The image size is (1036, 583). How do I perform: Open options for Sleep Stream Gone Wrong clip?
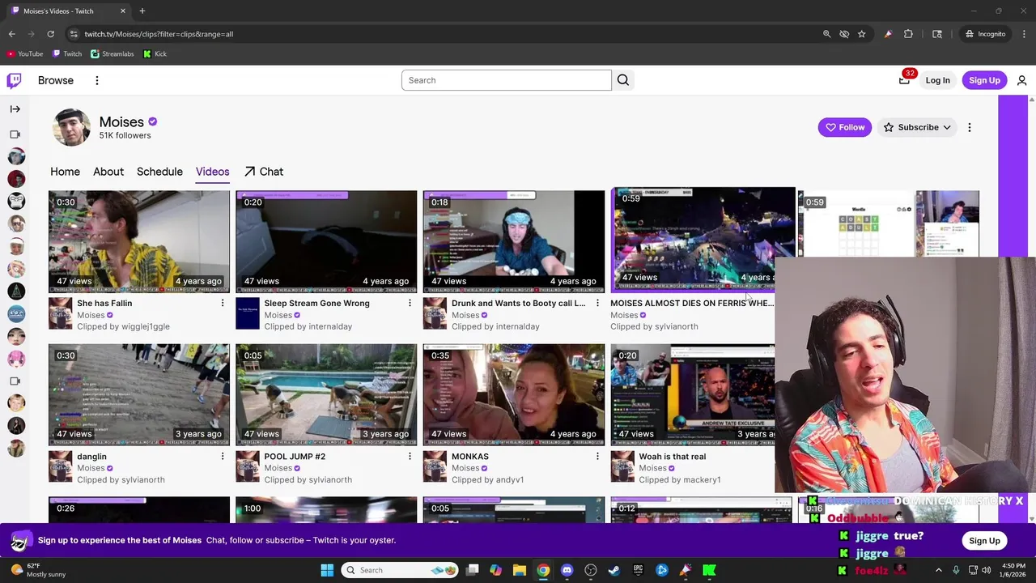point(410,303)
